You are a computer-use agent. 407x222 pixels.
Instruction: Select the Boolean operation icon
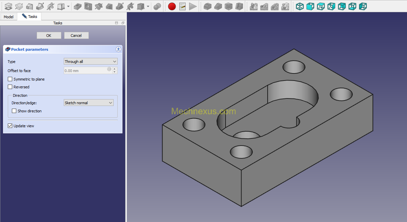tap(157, 6)
